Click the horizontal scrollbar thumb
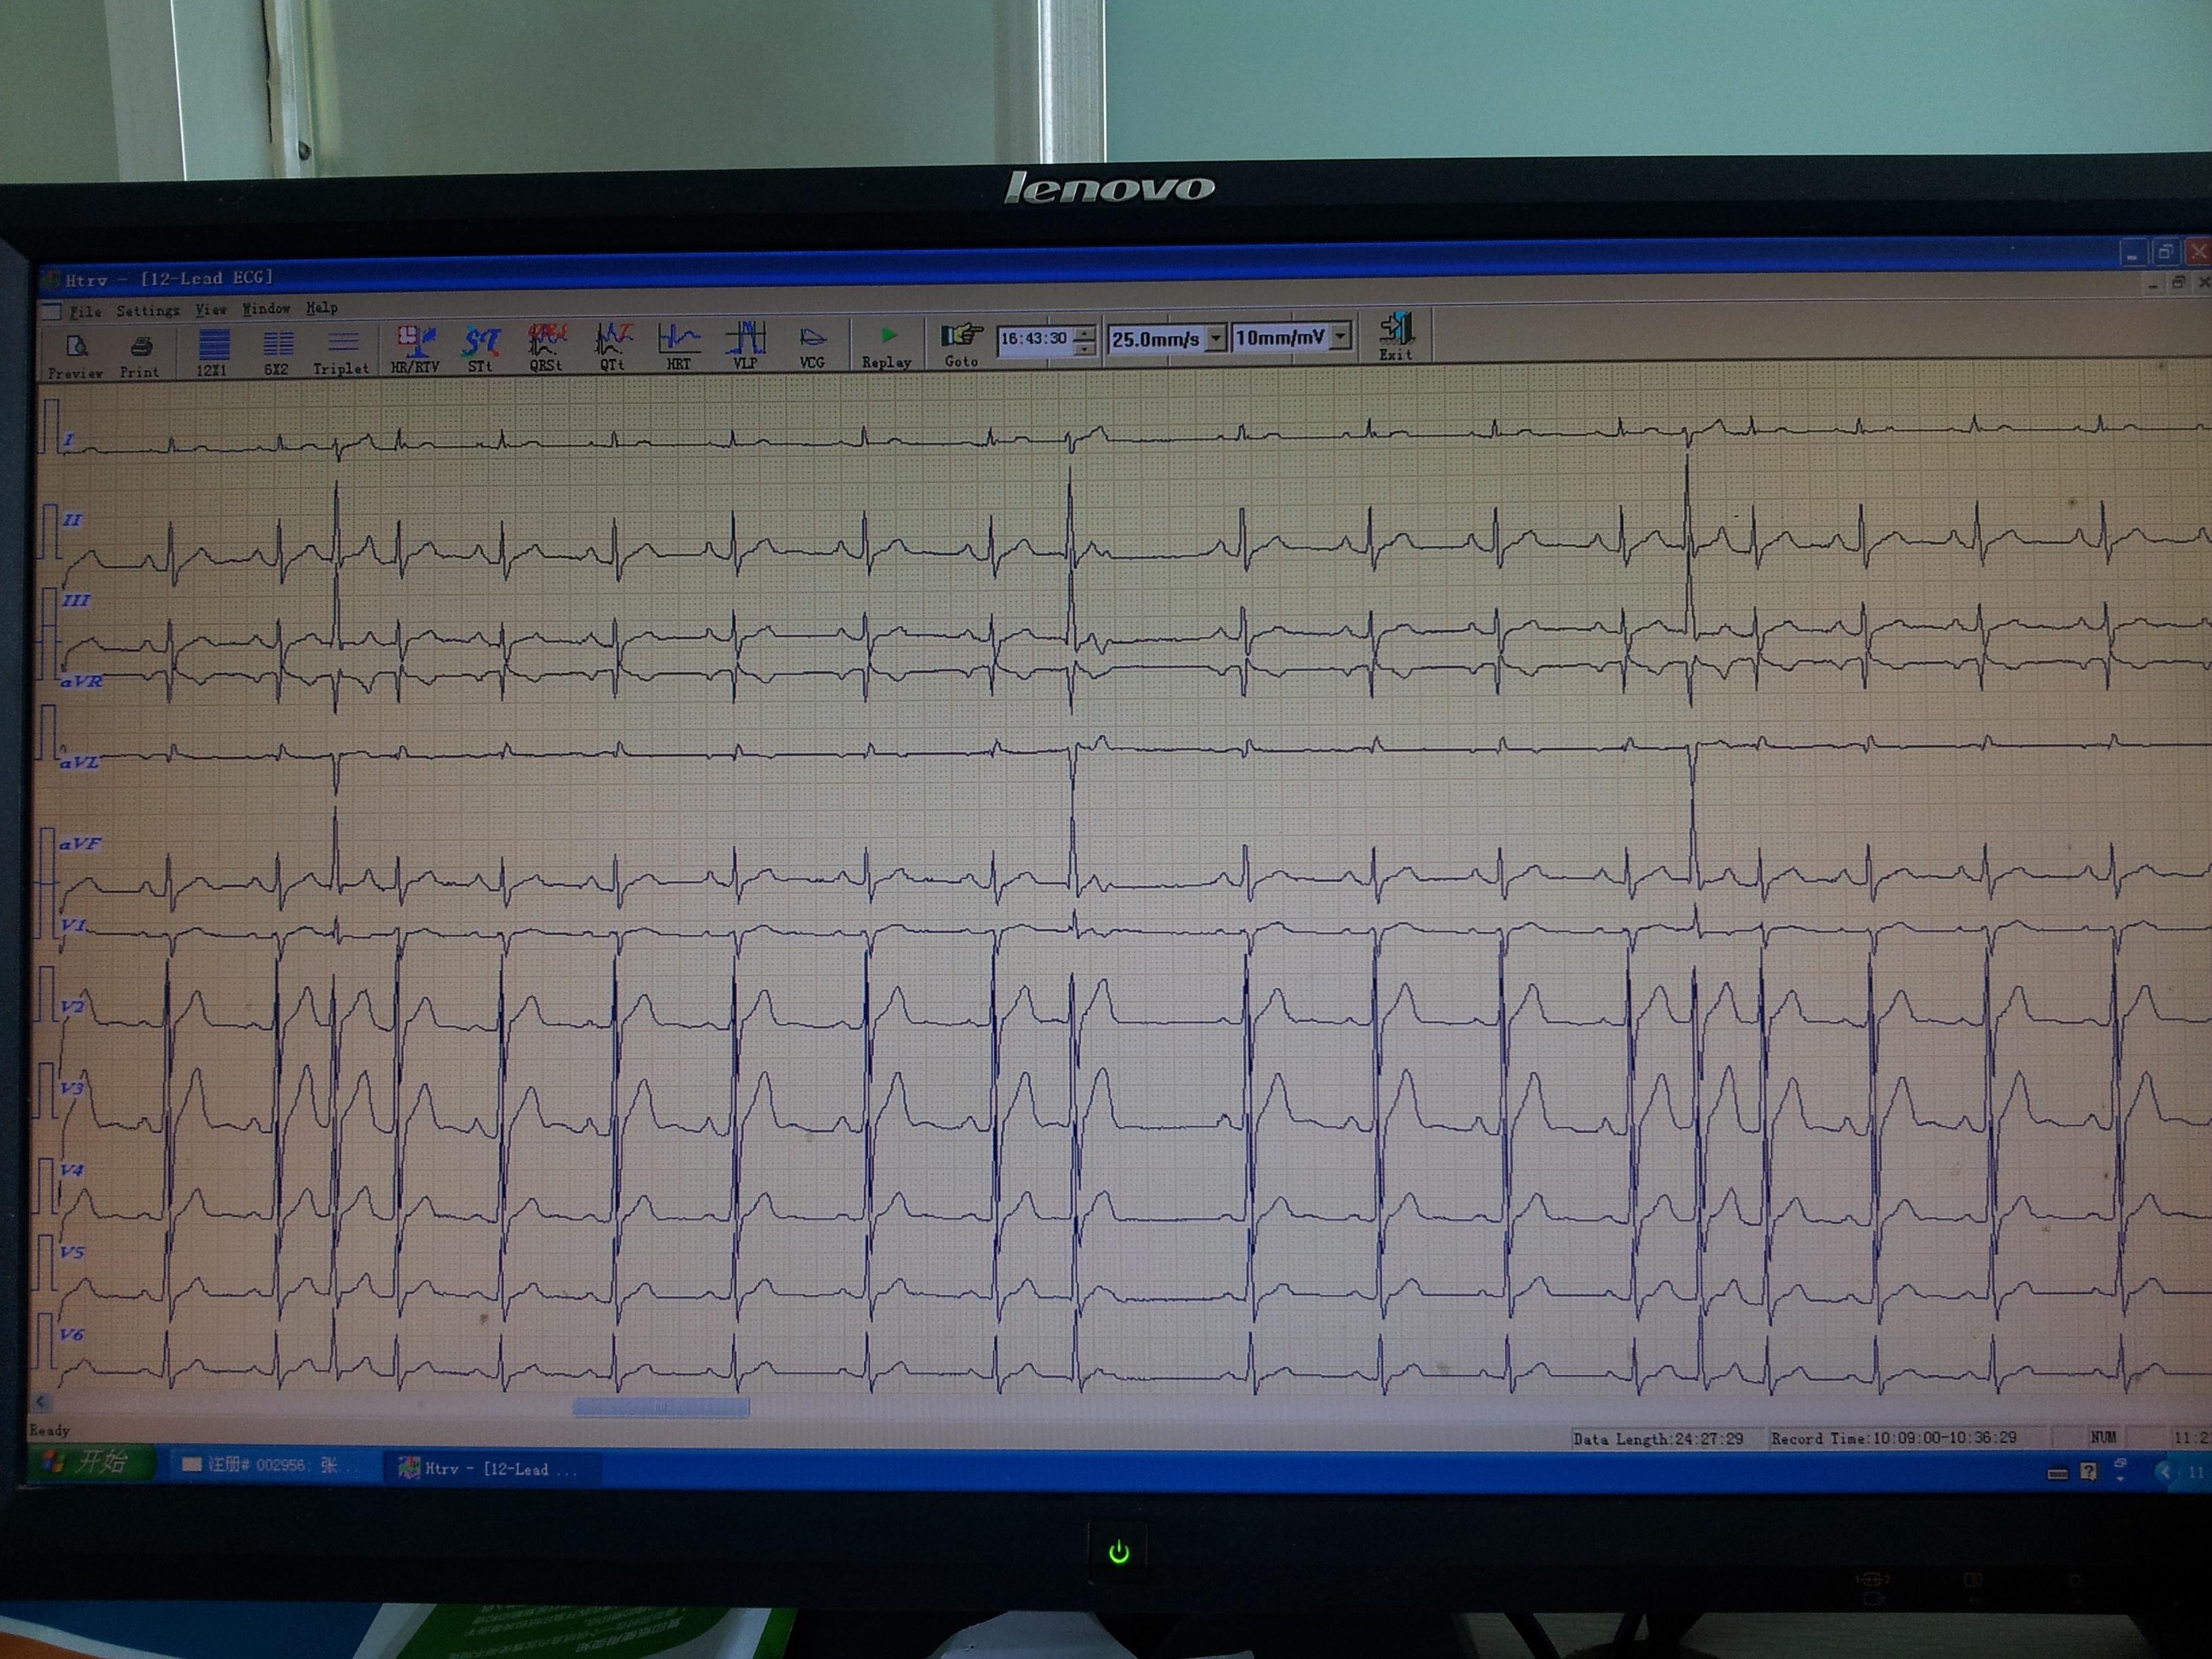This screenshot has width=2212, height=1659. (661, 1407)
